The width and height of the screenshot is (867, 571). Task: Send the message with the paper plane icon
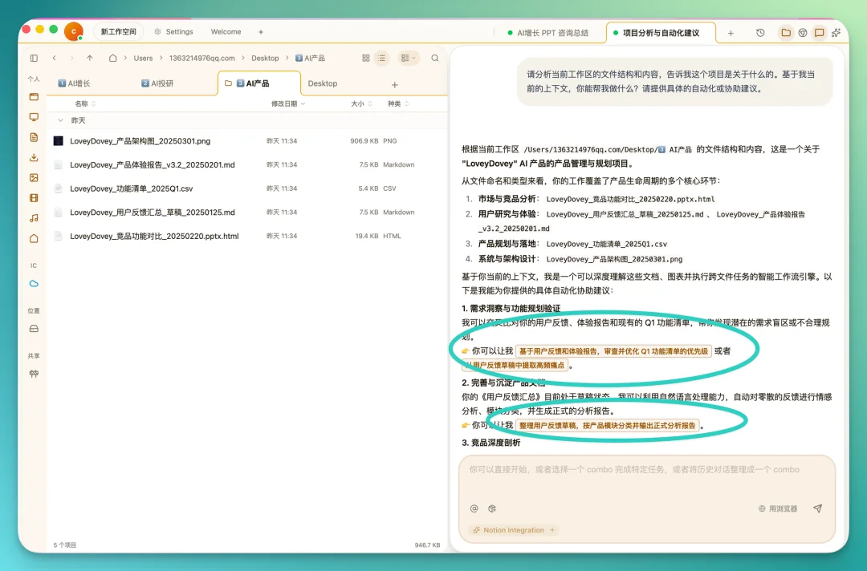[x=818, y=508]
